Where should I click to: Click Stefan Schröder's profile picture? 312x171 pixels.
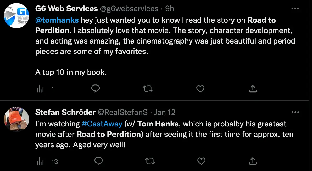(16, 120)
